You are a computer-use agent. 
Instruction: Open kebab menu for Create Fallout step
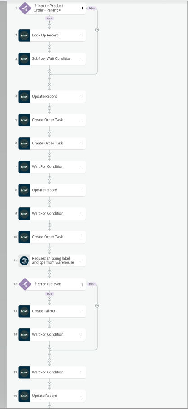pyautogui.click(x=81, y=311)
